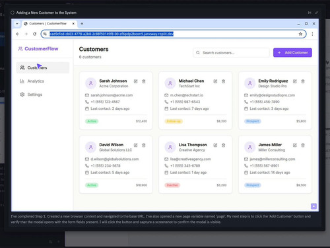Viewport: 330px width, 248px height.
Task: Click Michael Chen's Follow-up status badge
Action: [174, 121]
